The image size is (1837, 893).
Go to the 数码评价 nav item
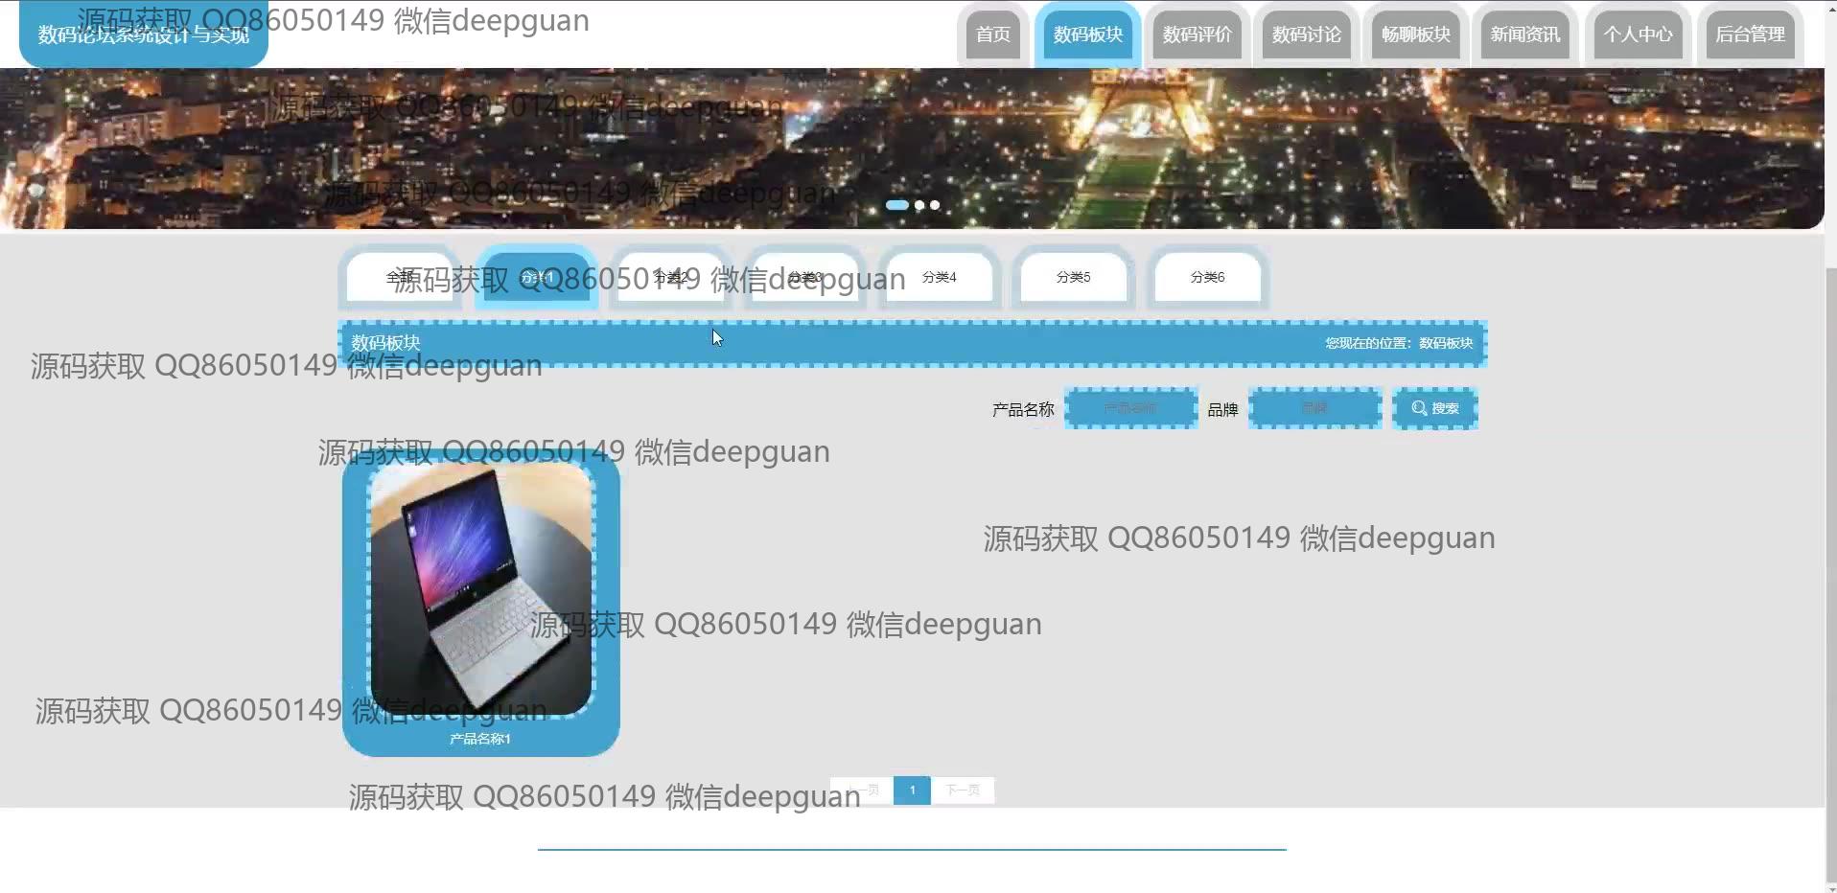tap(1197, 35)
